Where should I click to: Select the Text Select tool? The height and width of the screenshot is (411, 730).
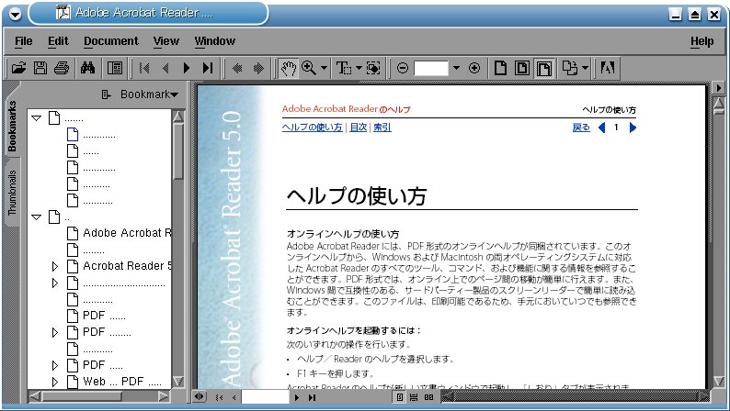point(344,68)
